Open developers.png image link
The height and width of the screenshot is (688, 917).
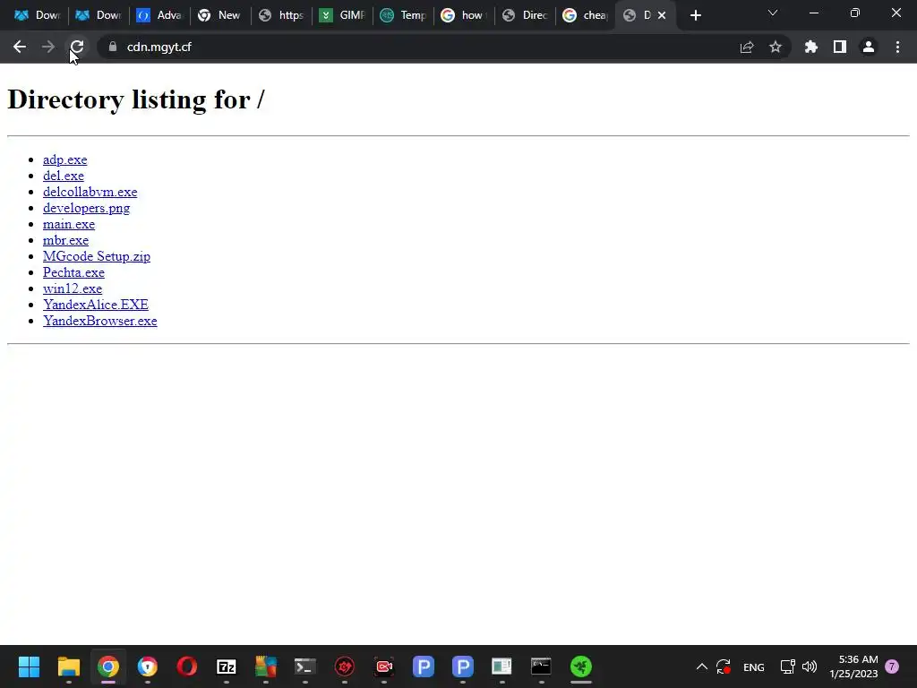tap(87, 208)
